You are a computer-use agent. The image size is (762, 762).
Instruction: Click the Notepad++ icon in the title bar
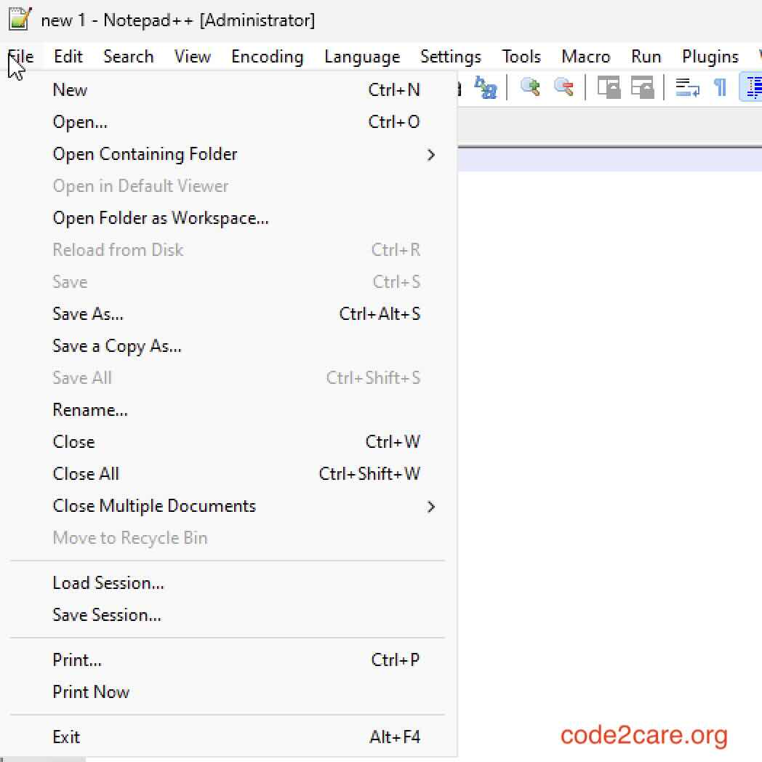pyautogui.click(x=18, y=20)
